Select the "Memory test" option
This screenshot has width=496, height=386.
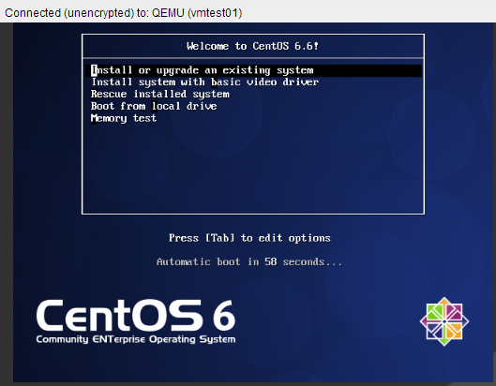click(x=124, y=118)
